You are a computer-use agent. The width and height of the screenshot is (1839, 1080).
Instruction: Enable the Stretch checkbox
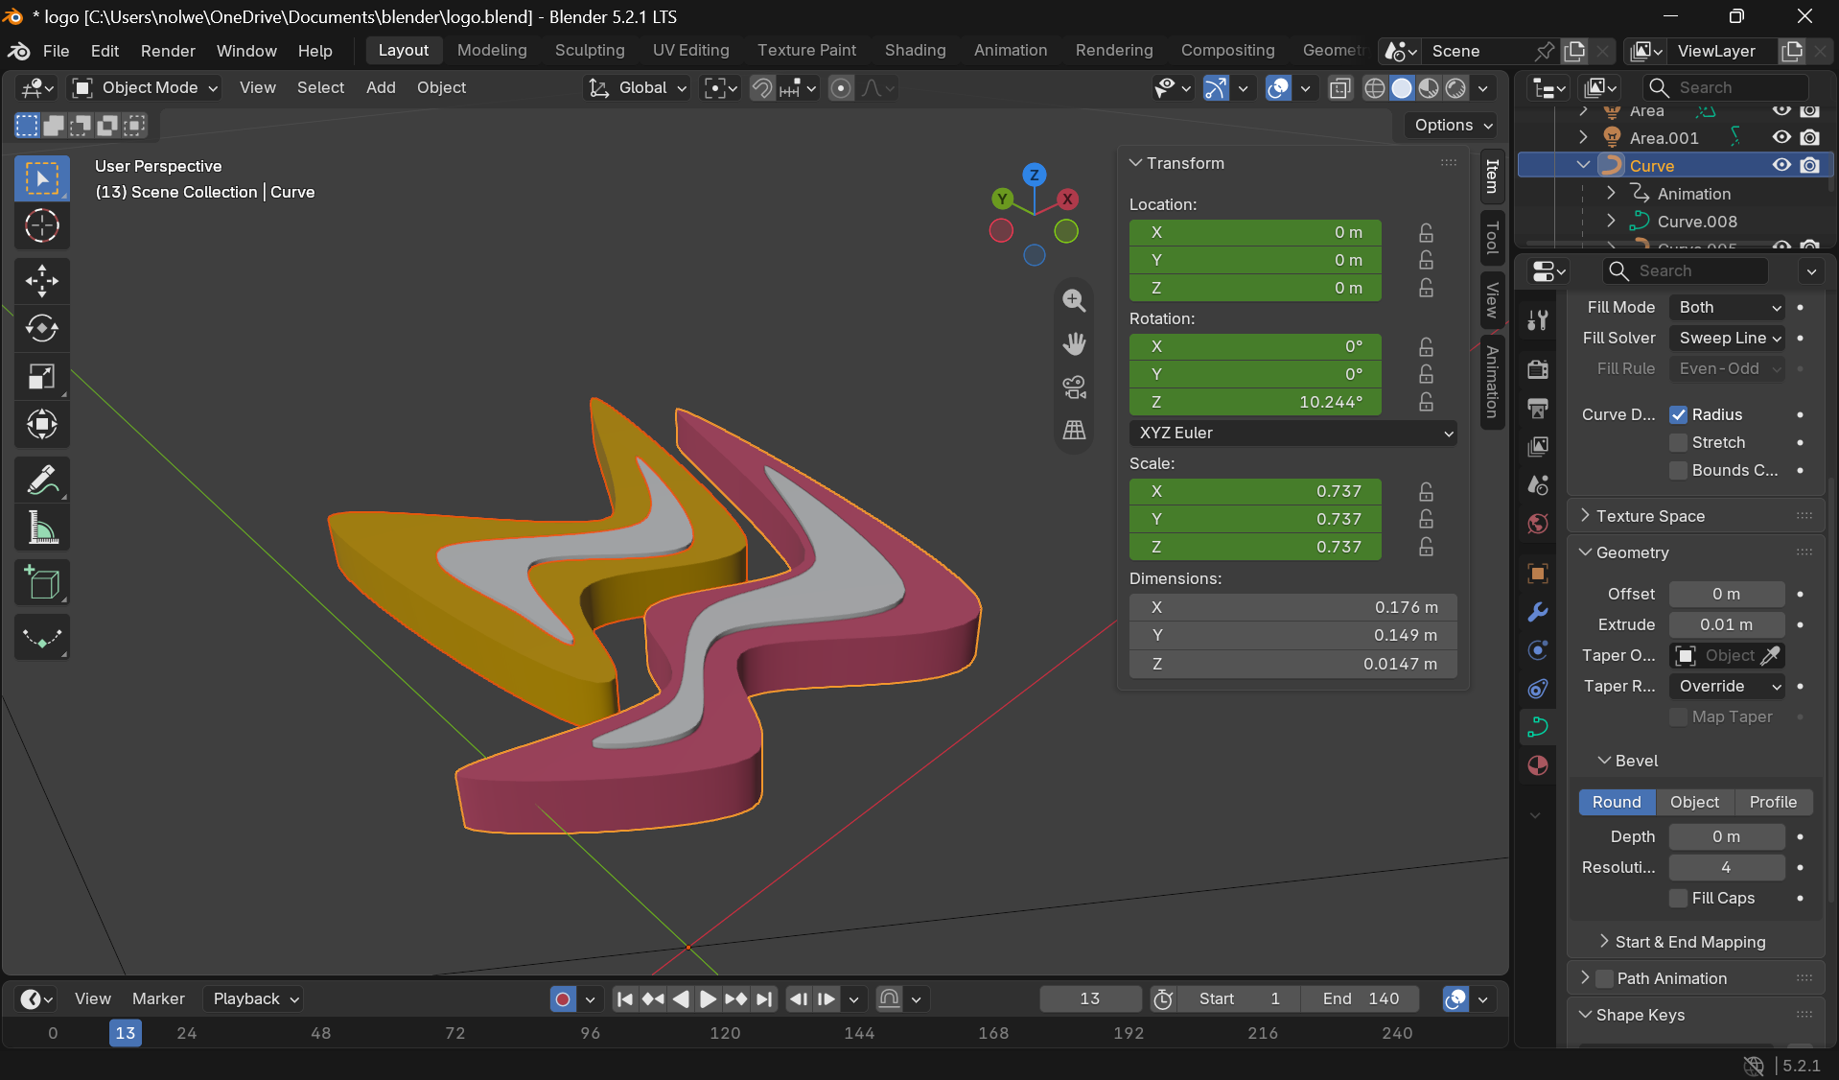point(1678,442)
